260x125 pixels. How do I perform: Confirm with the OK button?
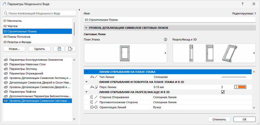coord(244,119)
